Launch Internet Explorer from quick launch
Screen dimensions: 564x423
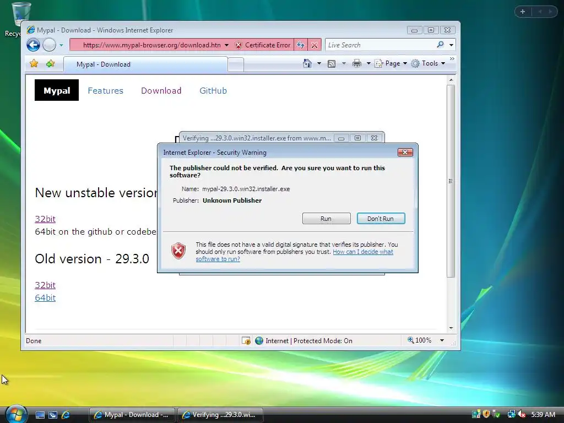tap(66, 415)
